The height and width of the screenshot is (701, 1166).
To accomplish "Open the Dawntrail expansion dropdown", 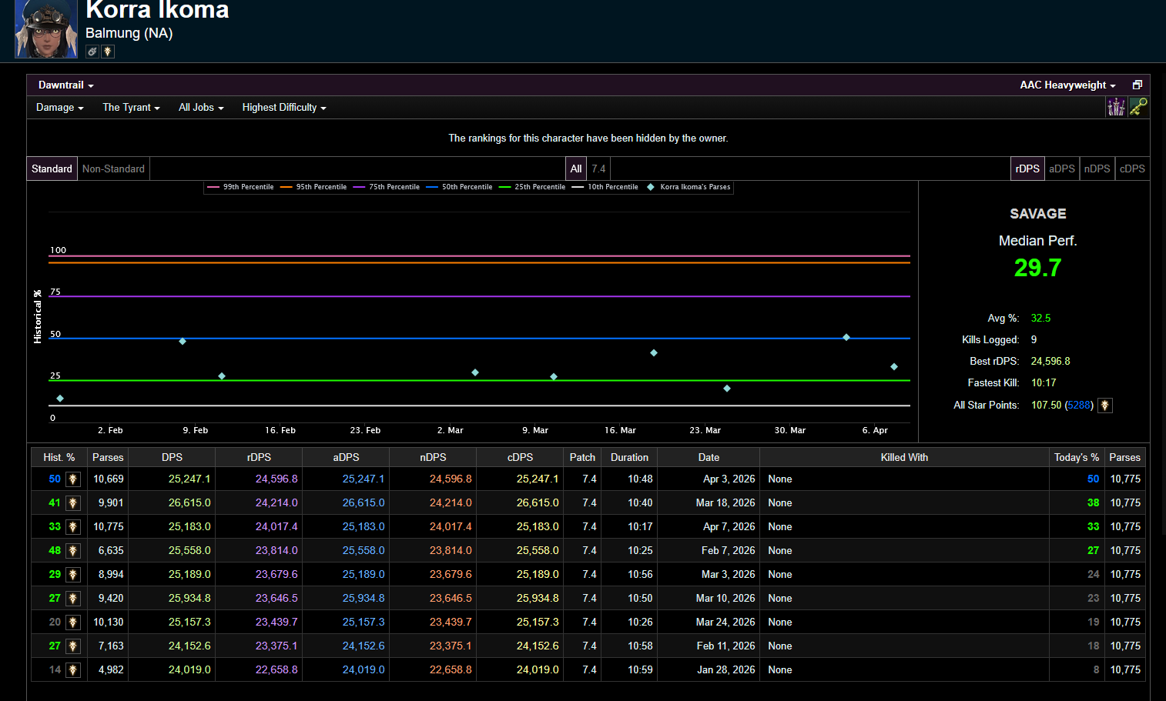I will (65, 85).
